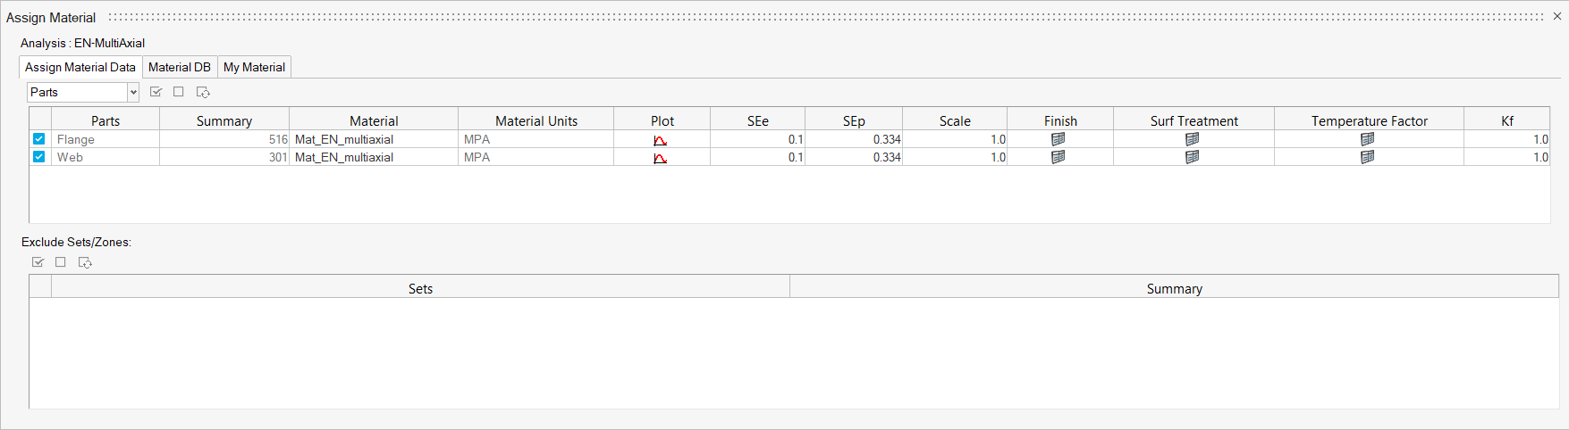Open Temperature Factor icon for Web
The height and width of the screenshot is (430, 1569).
click(1367, 157)
